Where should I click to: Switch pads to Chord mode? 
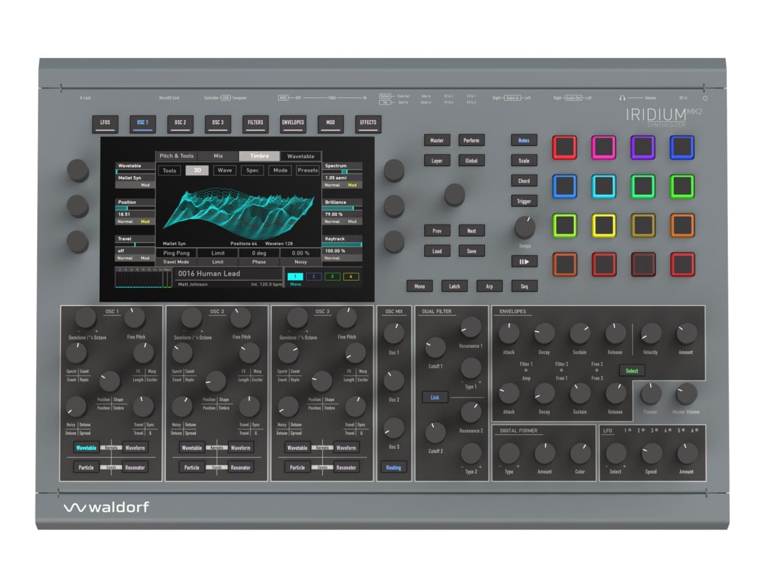pos(524,181)
